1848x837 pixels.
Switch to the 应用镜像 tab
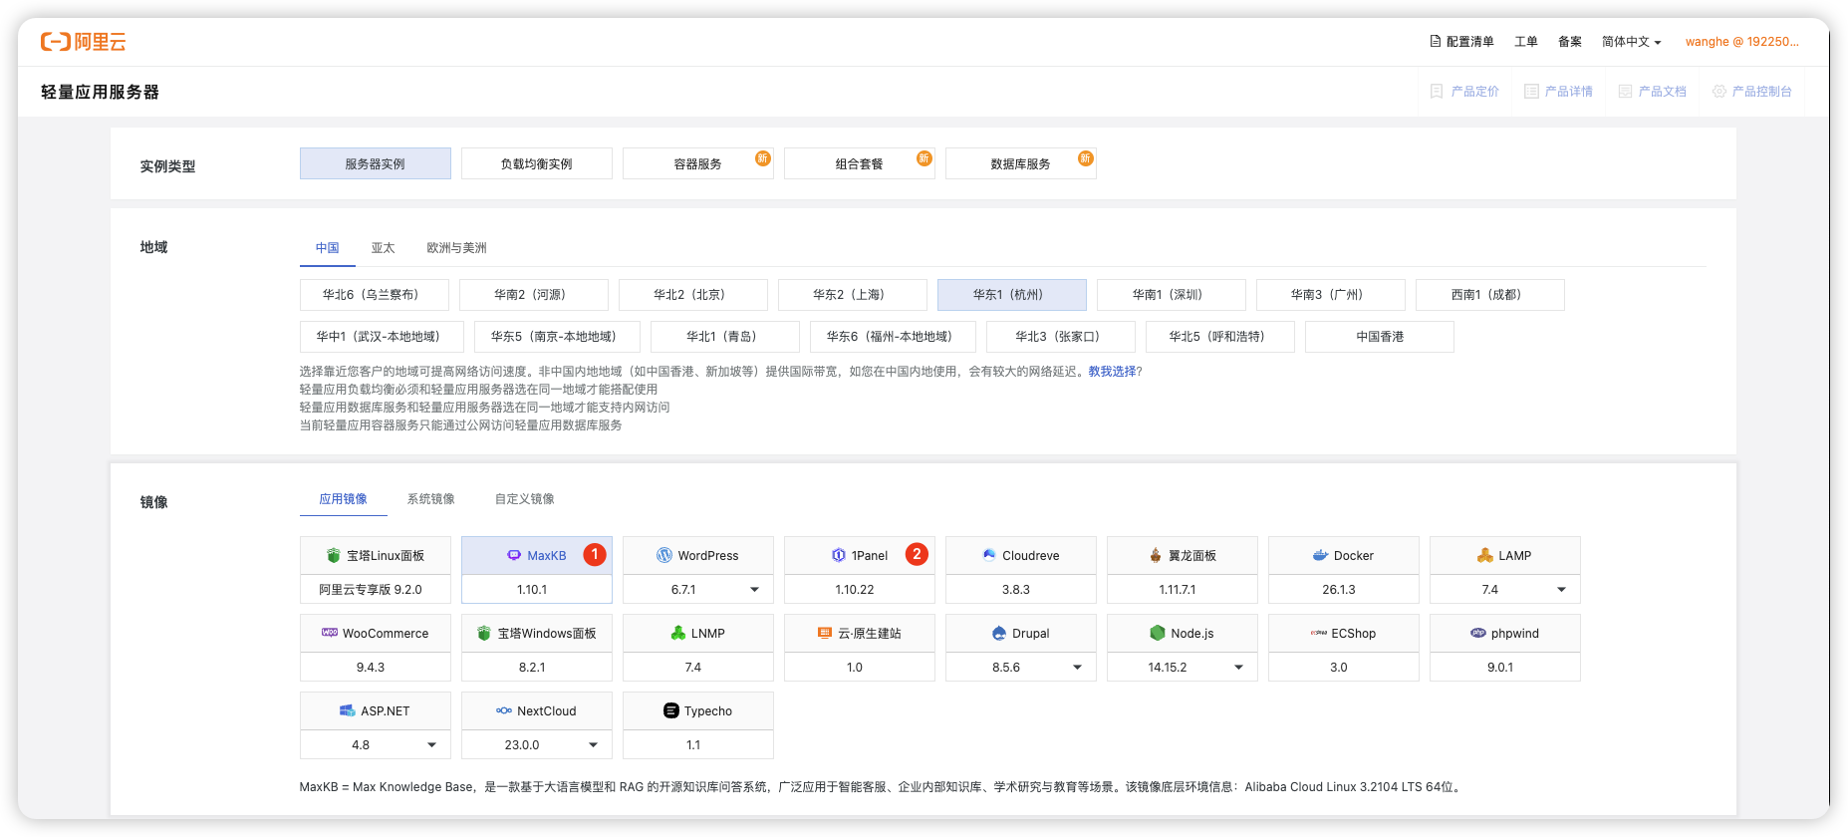(344, 499)
